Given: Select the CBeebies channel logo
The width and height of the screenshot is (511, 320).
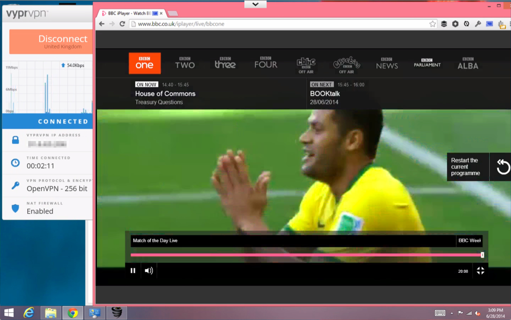Looking at the screenshot, I should (346, 65).
